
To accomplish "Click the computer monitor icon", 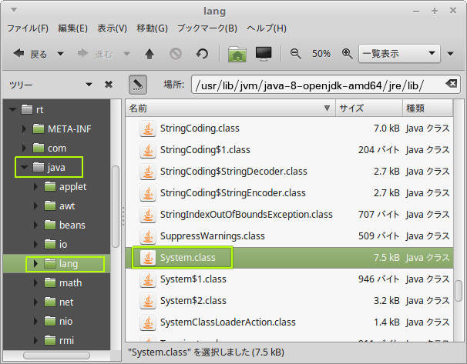I will pos(264,54).
